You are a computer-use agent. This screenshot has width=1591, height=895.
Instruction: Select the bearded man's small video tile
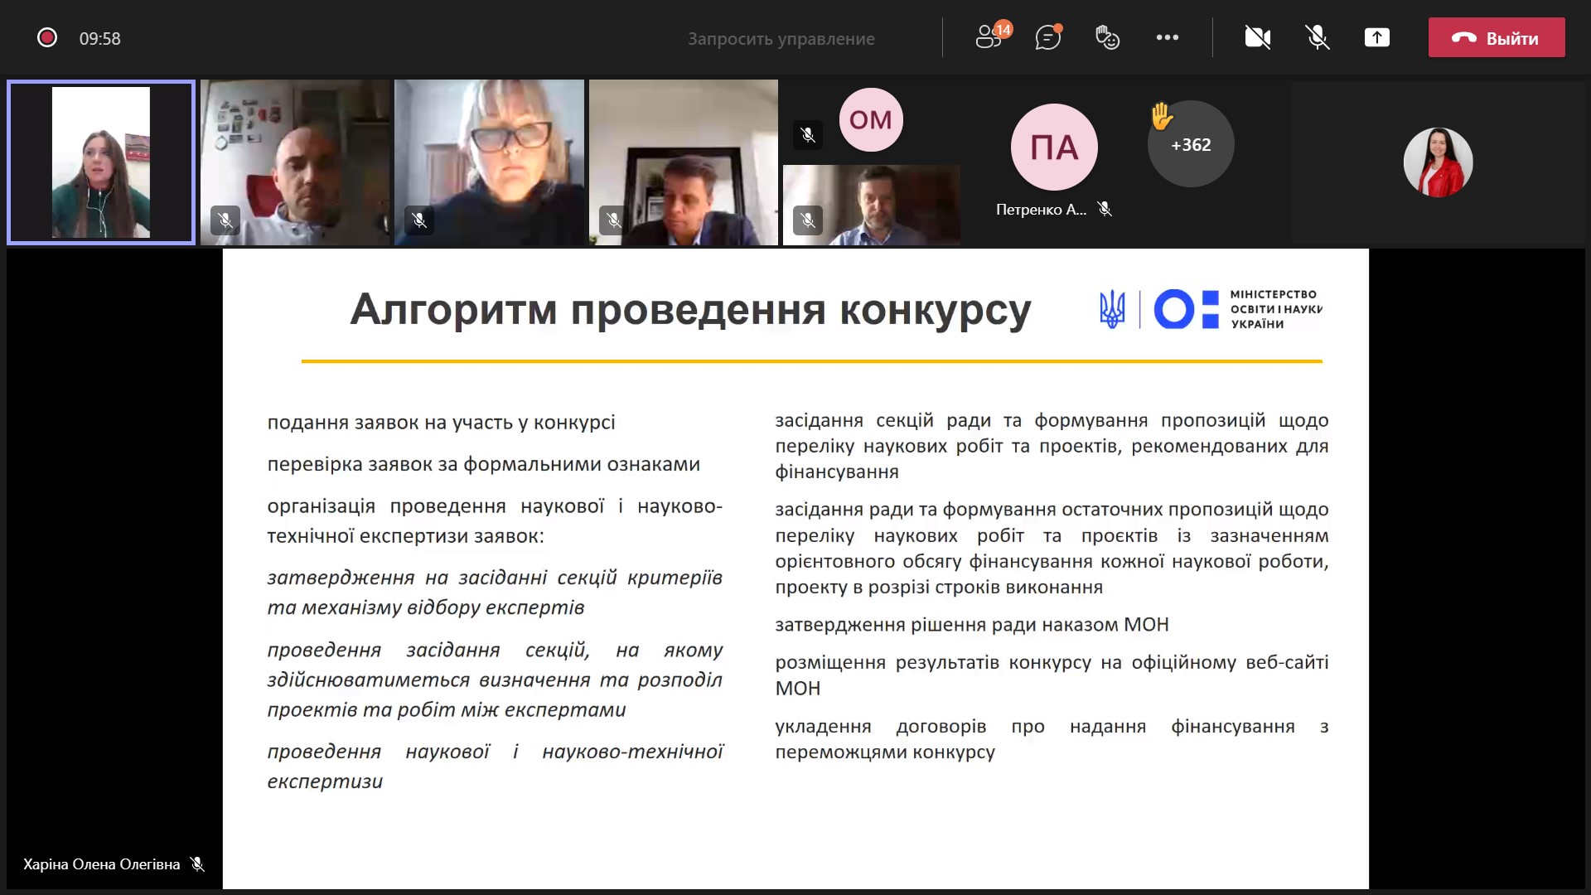[872, 205]
